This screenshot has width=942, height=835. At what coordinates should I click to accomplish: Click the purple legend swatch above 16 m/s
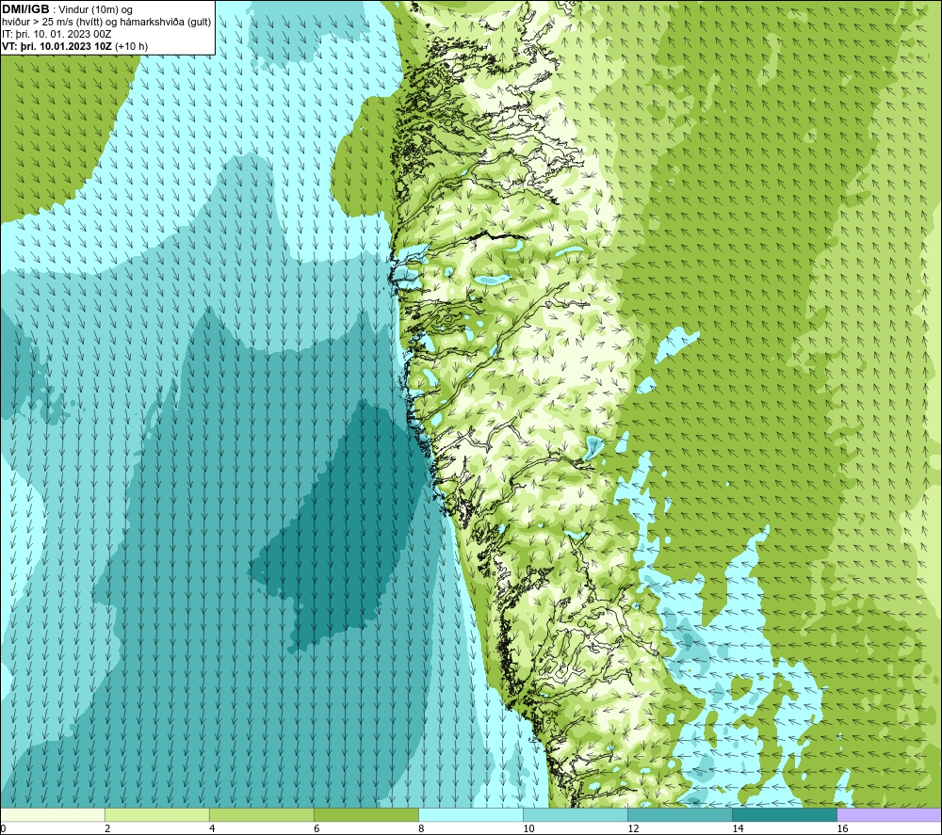(889, 815)
